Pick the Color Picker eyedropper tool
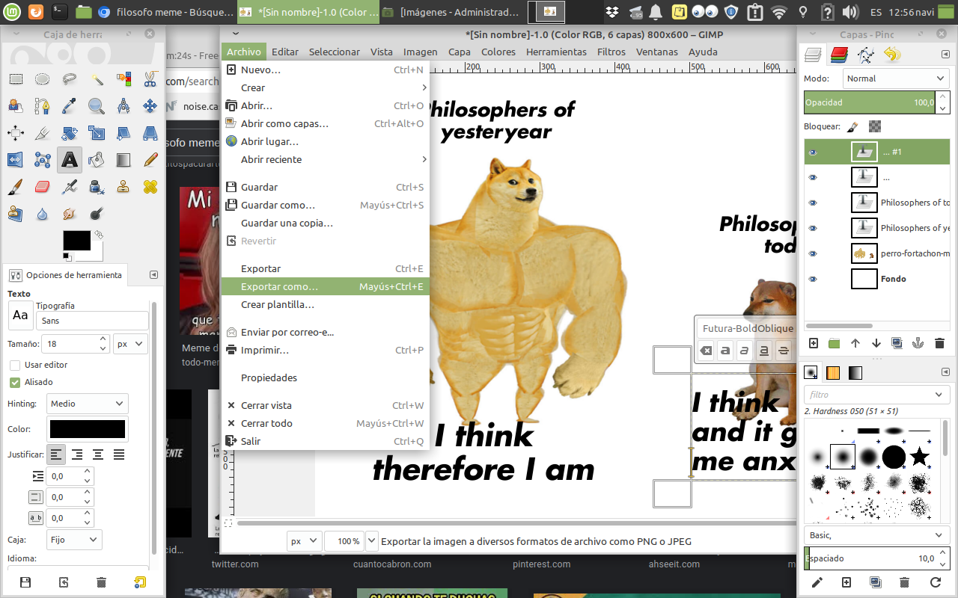 [70, 106]
